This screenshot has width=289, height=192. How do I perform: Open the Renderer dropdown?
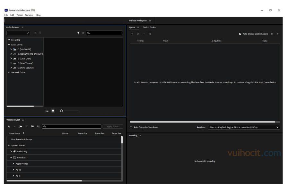[244, 127]
